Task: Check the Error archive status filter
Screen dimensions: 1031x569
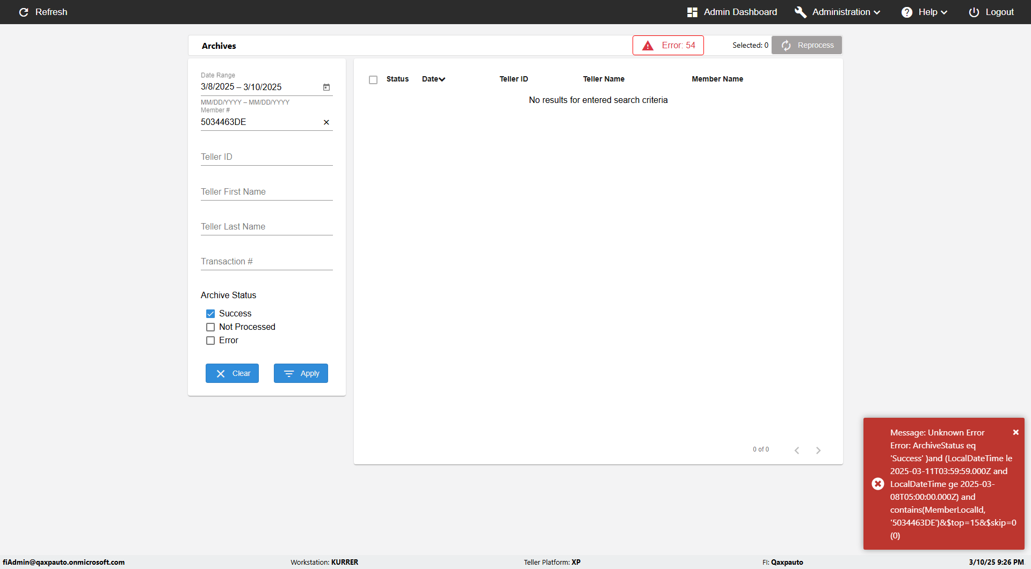Action: coord(210,341)
